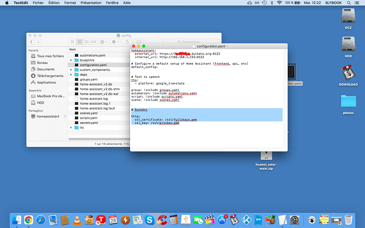Viewport: 365px width, 228px height.
Task: Eject the homeassistant shared volume
Action: [65, 116]
